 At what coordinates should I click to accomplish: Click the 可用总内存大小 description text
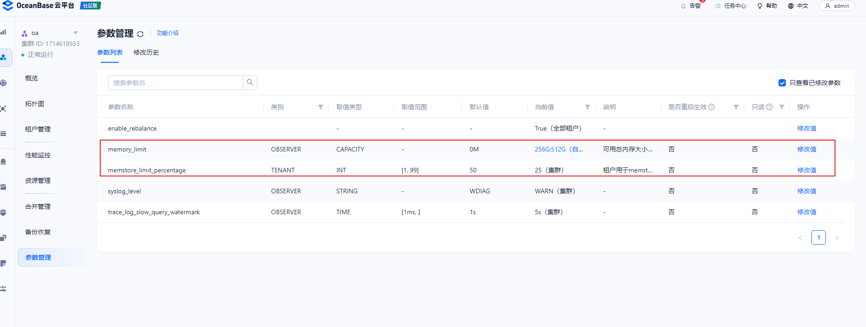coord(628,149)
